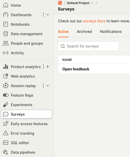Open the Home icon in sidebar
This screenshot has height=157, width=130.
[6, 5]
